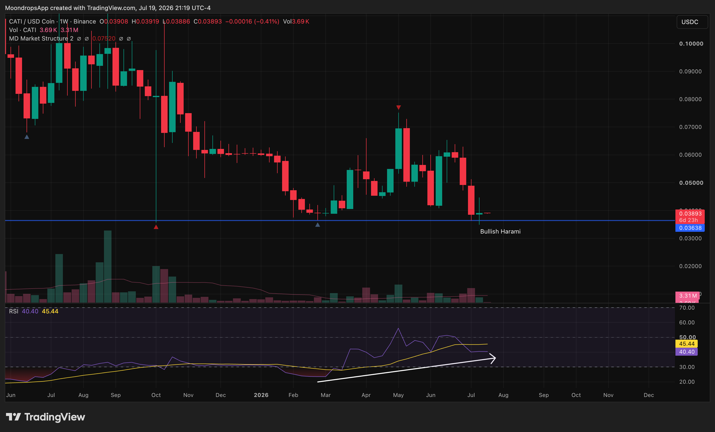Select the blue 0.03638 price line label
The width and height of the screenshot is (715, 432).
point(690,228)
